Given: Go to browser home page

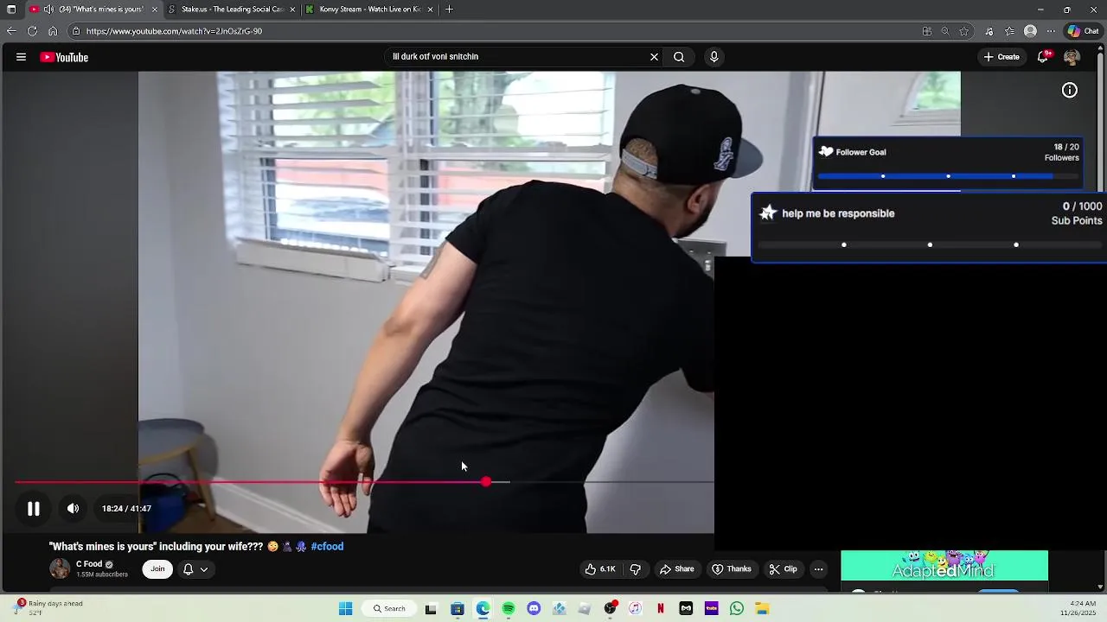Looking at the screenshot, I should [x=53, y=31].
